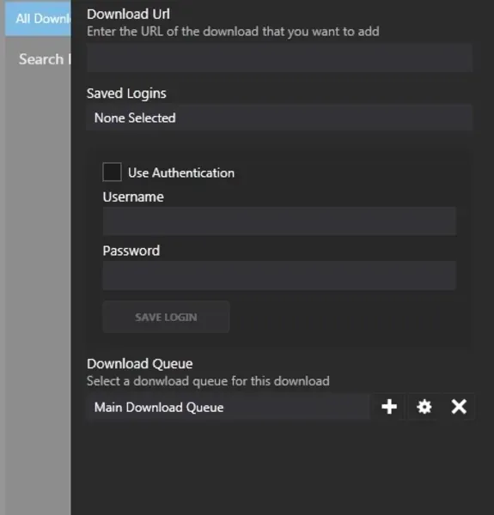The width and height of the screenshot is (494, 515).
Task: Open download queue settings gear icon
Action: [x=424, y=407]
